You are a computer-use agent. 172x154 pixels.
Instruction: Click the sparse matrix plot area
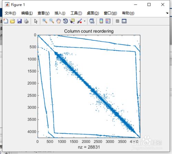pyautogui.click(x=89, y=86)
